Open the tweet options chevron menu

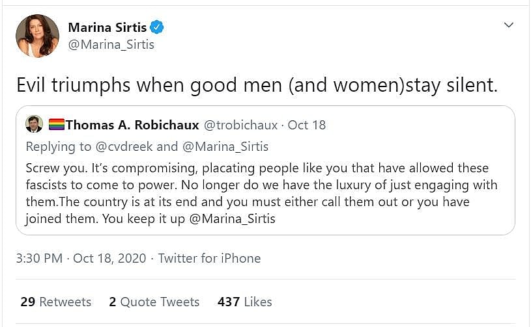click(x=509, y=25)
